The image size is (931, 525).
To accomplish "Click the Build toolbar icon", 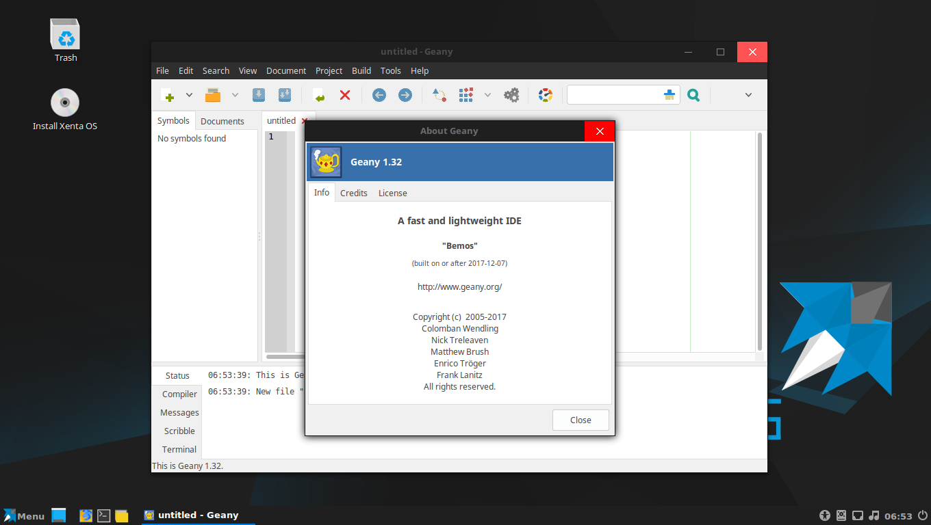I will click(x=466, y=95).
